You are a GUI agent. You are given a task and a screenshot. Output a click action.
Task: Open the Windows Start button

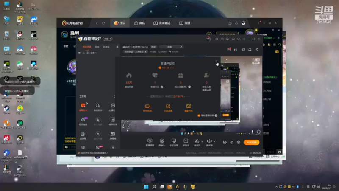[146, 187]
